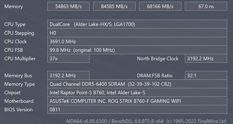Click the memory read speed 54863 MB/s field
This screenshot has height=124, width=233.
[68, 6]
